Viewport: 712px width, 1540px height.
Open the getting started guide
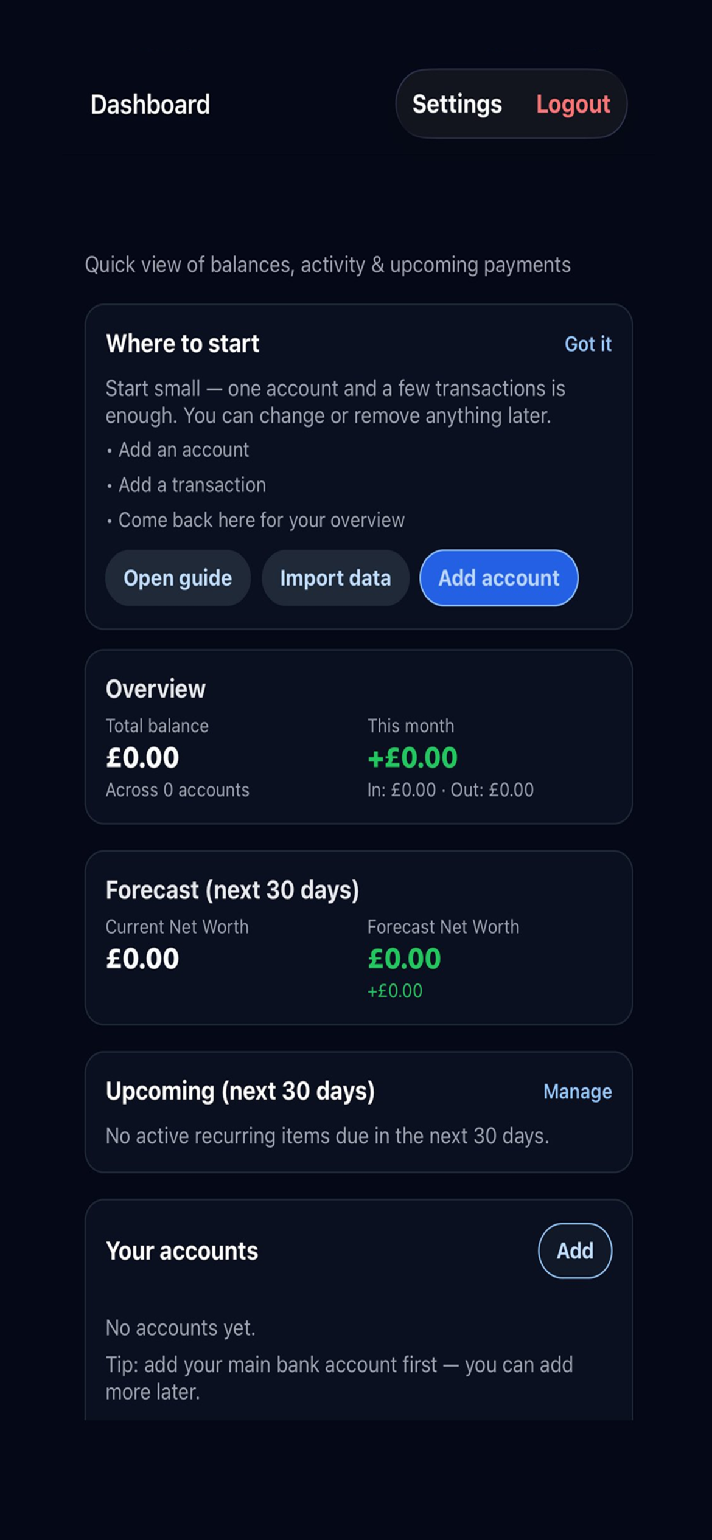pyautogui.click(x=177, y=578)
